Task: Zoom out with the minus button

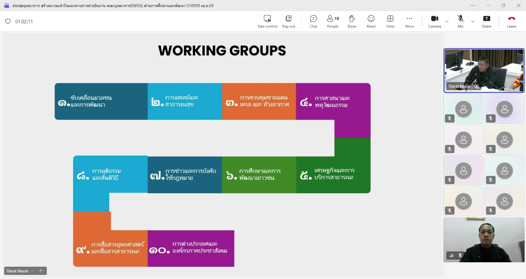Action: [33, 271]
